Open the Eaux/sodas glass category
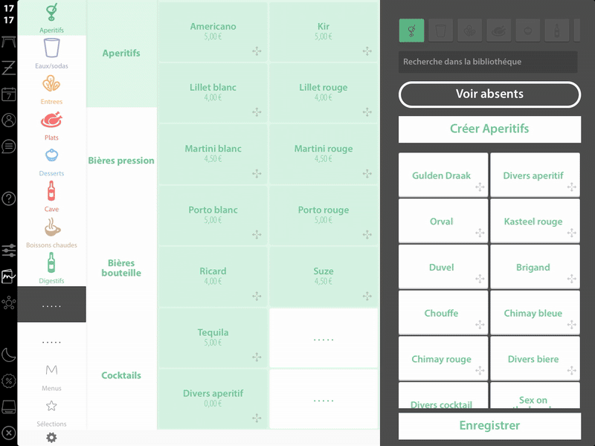Image resolution: width=595 pixels, height=446 pixels. 51,54
